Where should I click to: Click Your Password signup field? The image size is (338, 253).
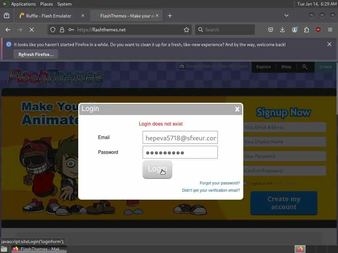[285, 156]
